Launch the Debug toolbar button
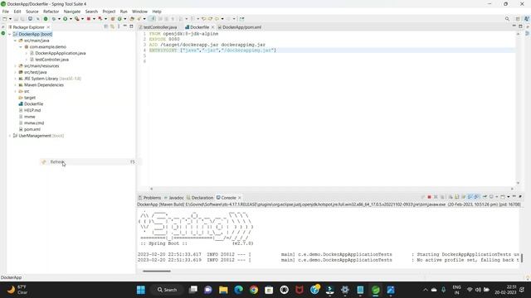Screen dimensions: 531x298 tap(53, 19)
